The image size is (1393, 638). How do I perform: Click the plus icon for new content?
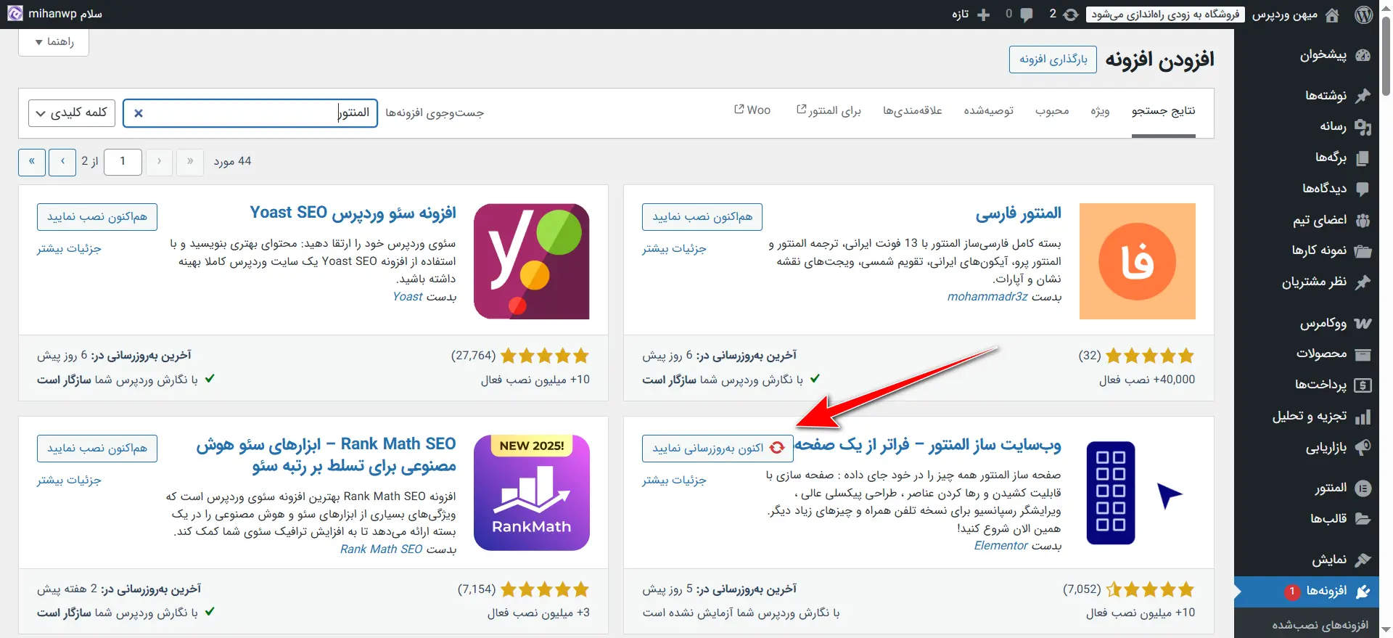[x=983, y=15]
